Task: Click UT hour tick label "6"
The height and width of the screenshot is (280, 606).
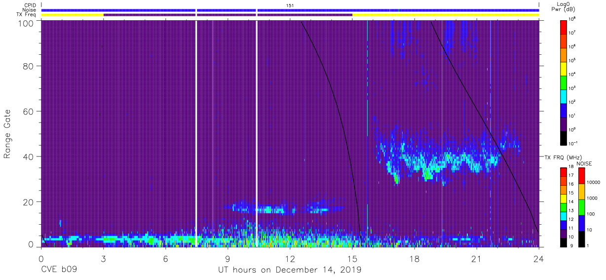Action: (165, 259)
